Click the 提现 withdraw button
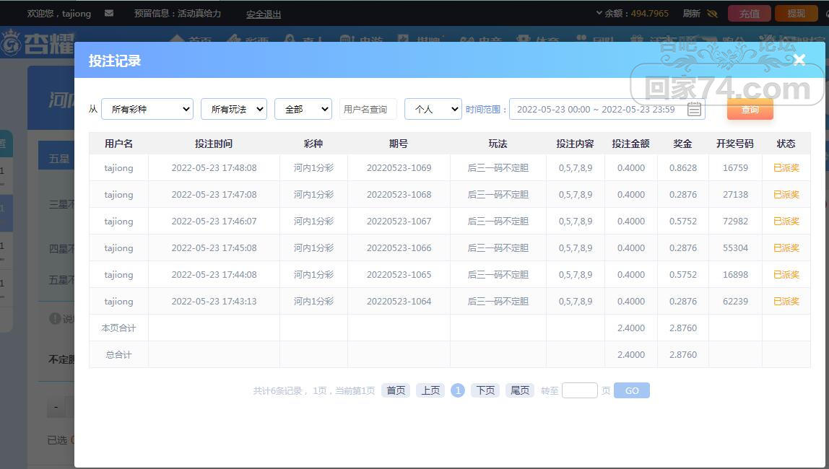 (797, 13)
